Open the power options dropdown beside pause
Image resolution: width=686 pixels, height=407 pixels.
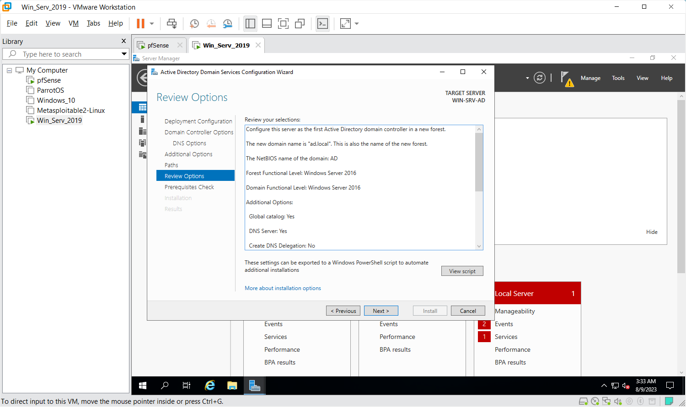(152, 24)
